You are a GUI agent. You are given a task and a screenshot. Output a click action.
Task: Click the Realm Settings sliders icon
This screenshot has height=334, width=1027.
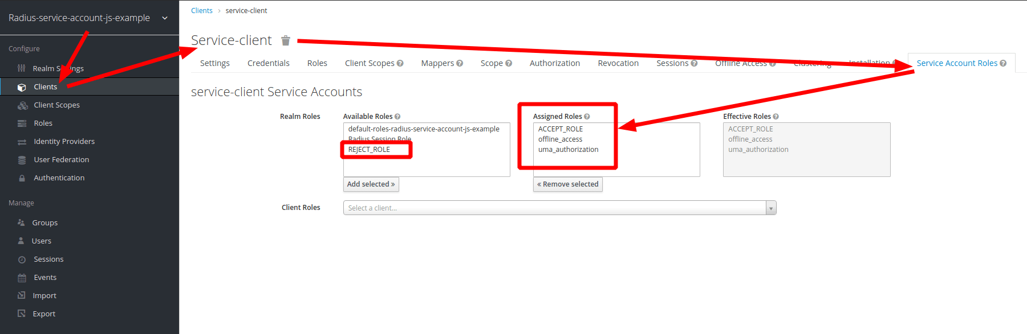click(22, 68)
